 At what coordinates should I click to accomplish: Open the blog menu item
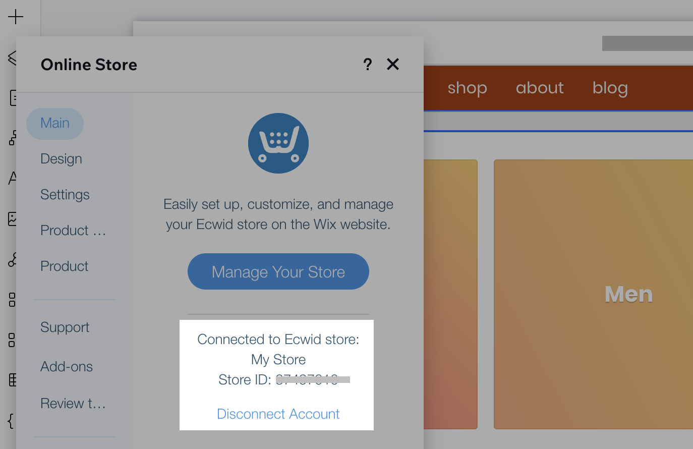click(610, 88)
